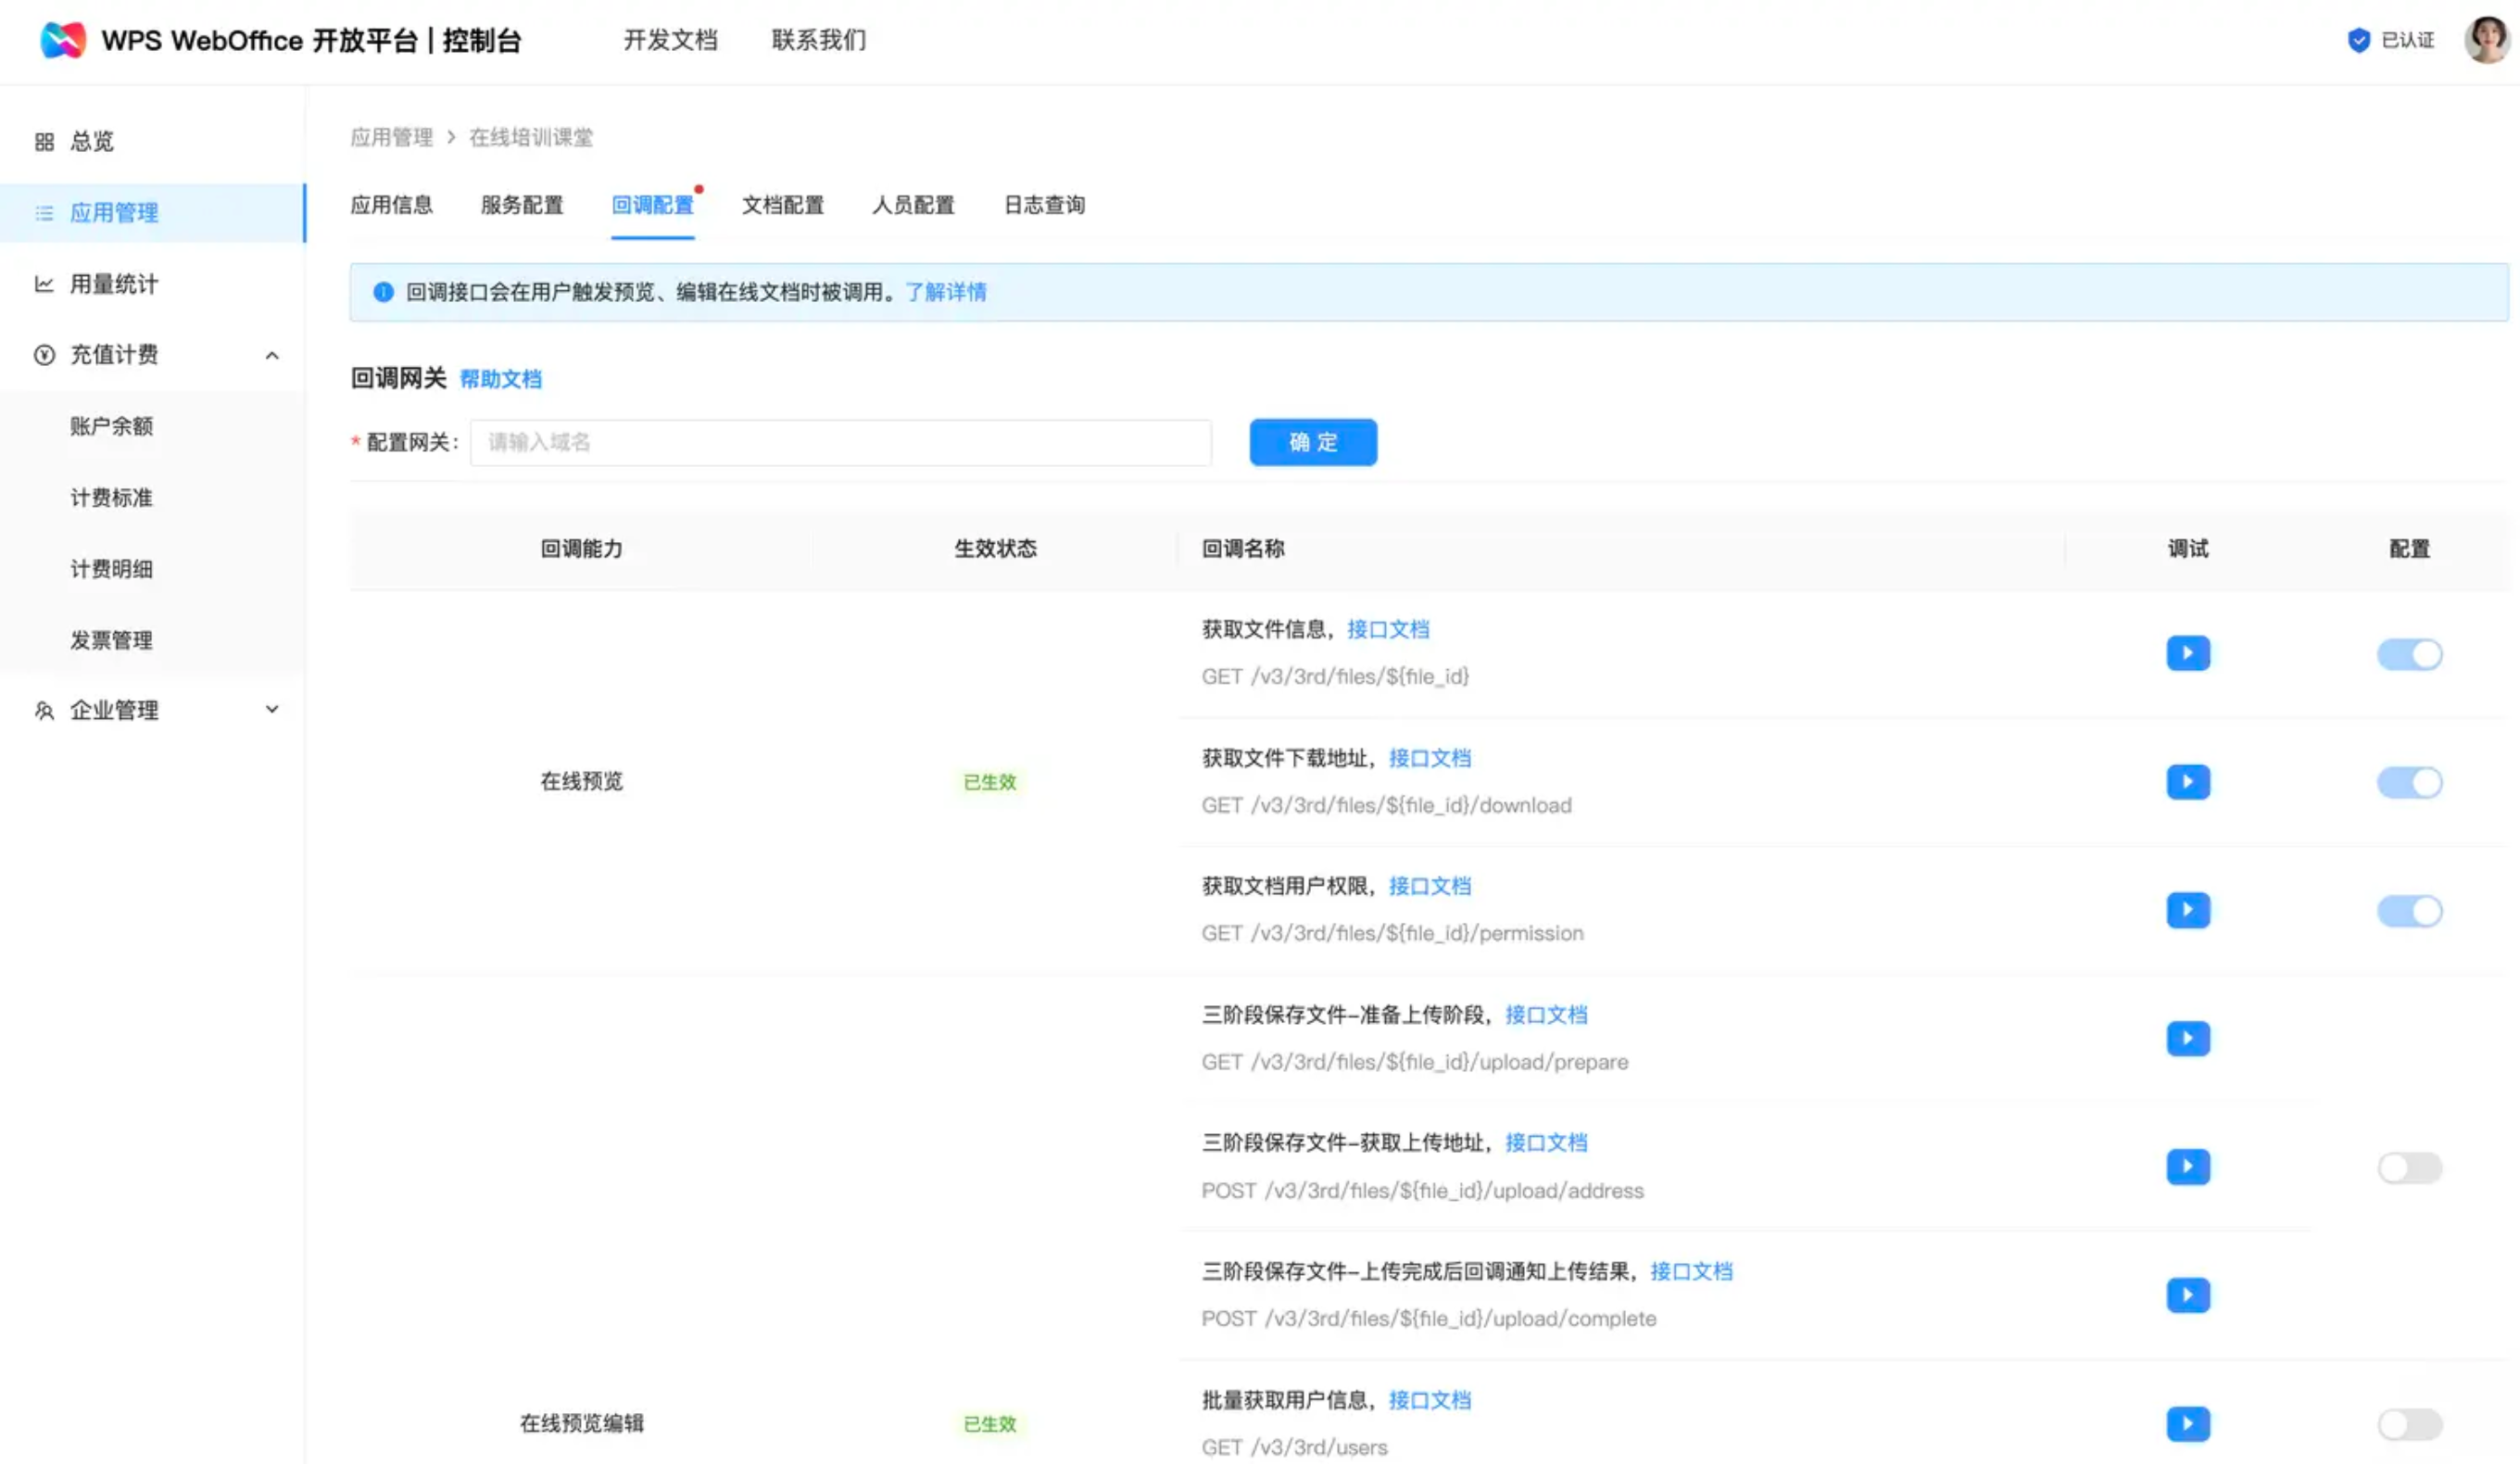This screenshot has height=1464, width=2520.
Task: Collapse the 充值计费 sidebar section
Action: point(271,355)
